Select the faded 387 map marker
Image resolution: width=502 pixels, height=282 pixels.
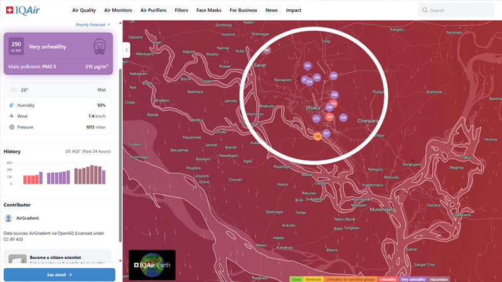click(267, 50)
